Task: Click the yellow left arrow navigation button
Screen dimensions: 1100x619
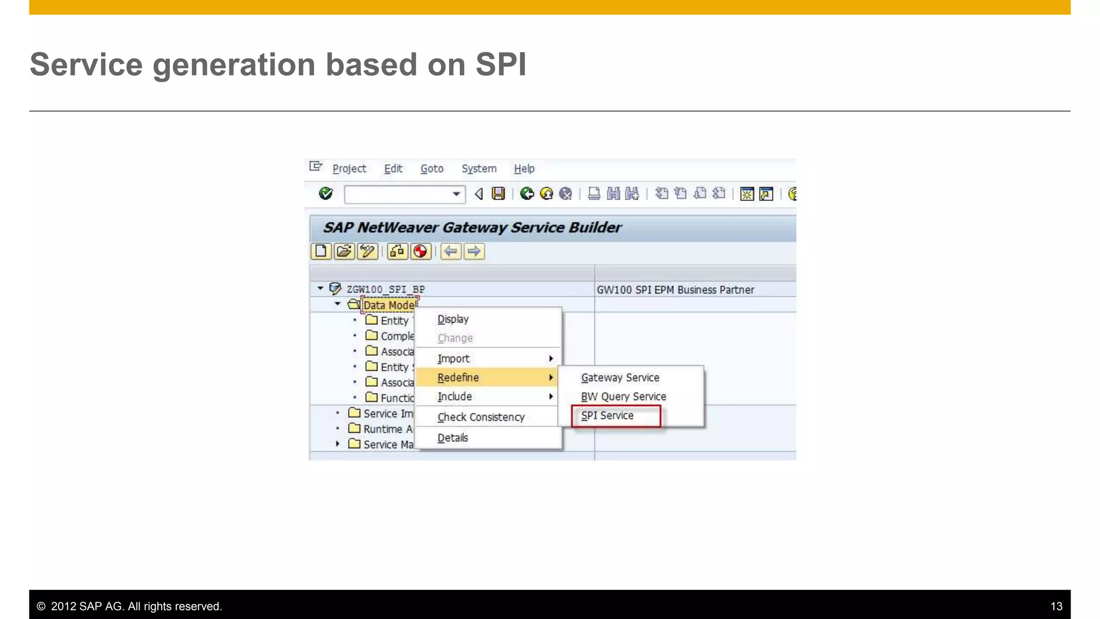Action: [x=451, y=251]
